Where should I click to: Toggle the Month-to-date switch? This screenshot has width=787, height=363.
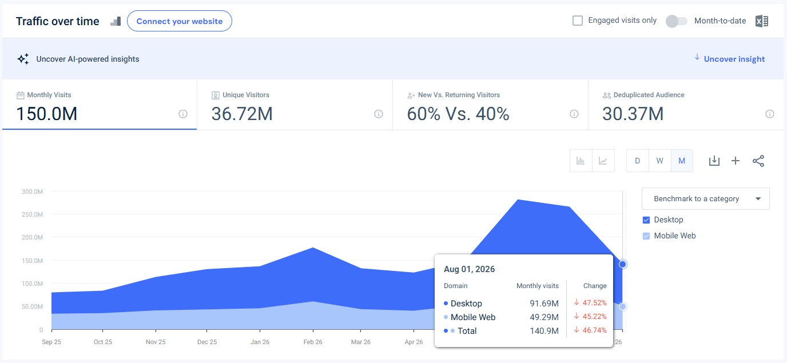(x=677, y=21)
